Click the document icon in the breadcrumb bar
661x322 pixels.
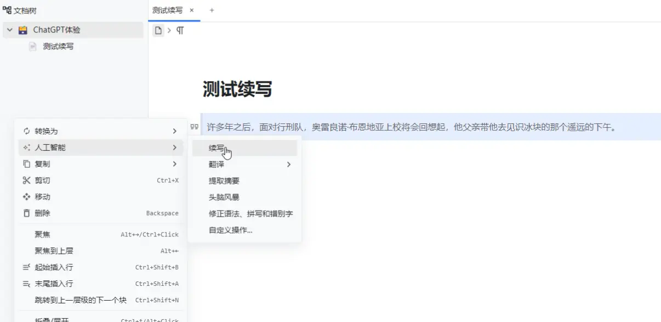(158, 30)
